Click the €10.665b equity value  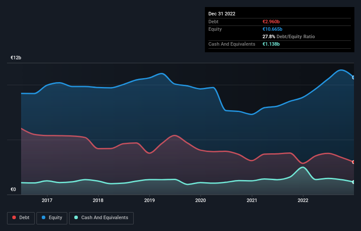point(272,29)
